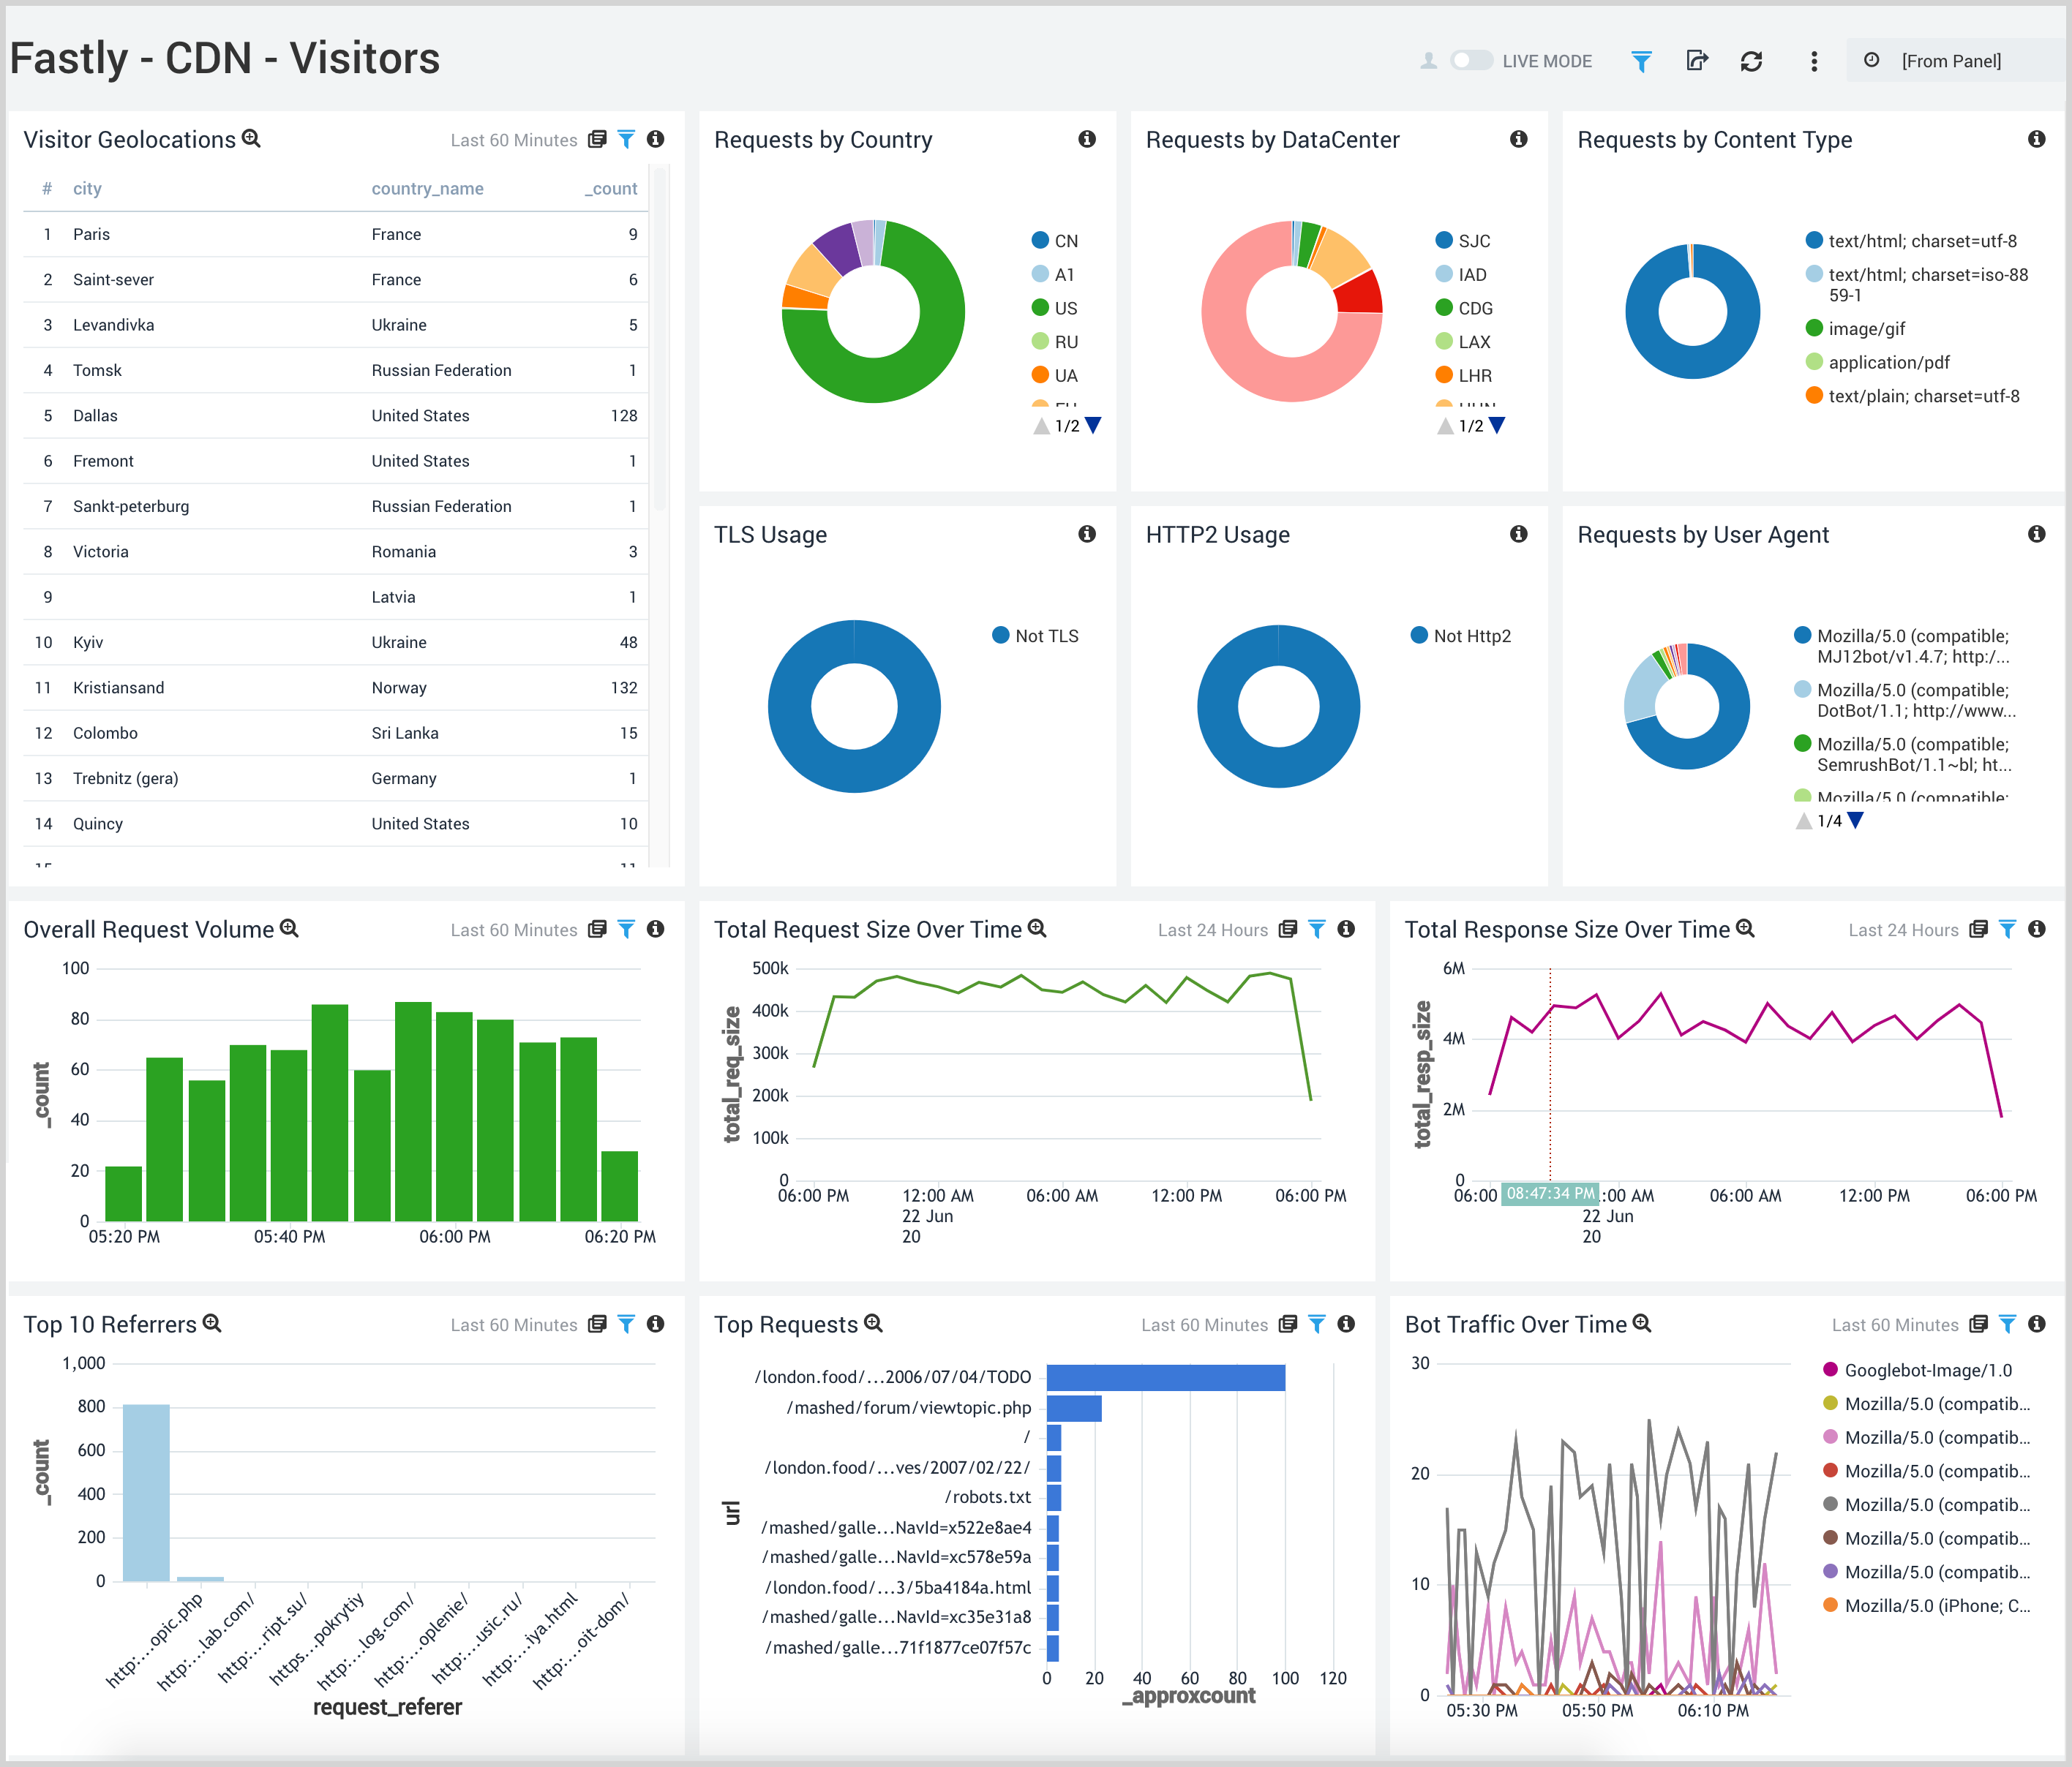Open the three-dot dashboard options menu
The image size is (2072, 1767).
1812,61
